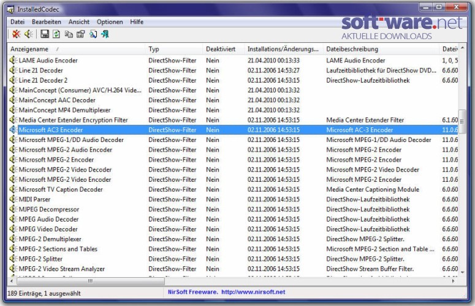Click the speaker icon of Media Center Extender Encryption Filter
475x306 pixels.
[13, 120]
